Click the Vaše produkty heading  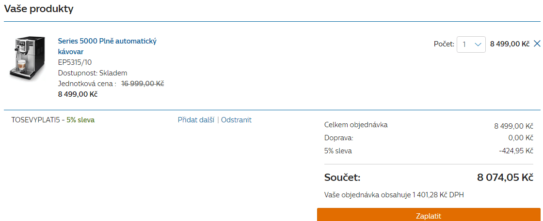click(39, 9)
